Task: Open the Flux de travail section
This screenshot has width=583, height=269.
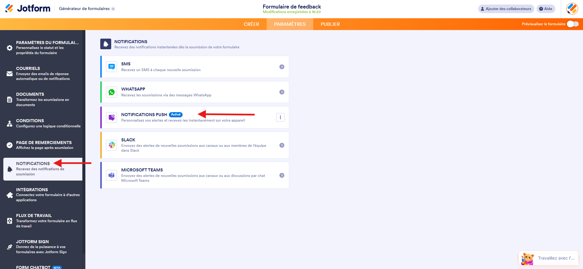Action: 43,221
